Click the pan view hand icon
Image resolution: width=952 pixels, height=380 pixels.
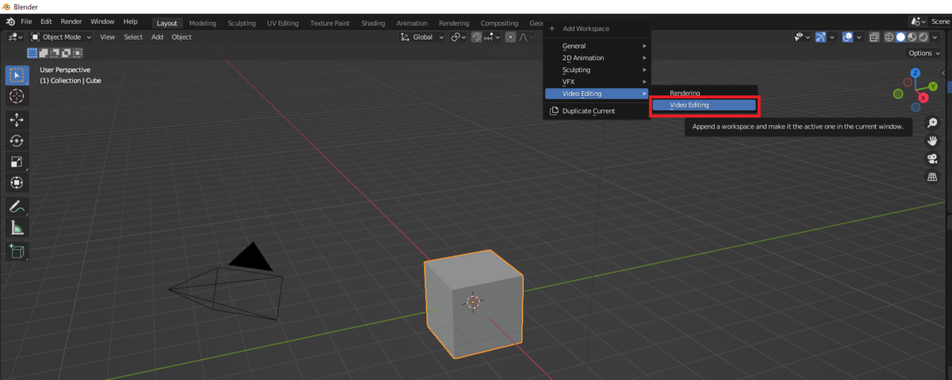(933, 140)
